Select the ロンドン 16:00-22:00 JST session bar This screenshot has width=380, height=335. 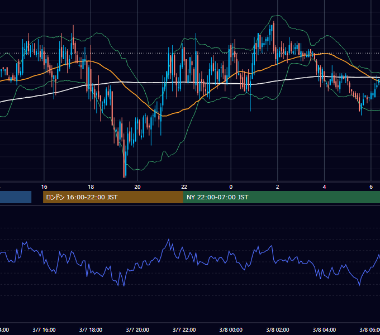(x=113, y=197)
